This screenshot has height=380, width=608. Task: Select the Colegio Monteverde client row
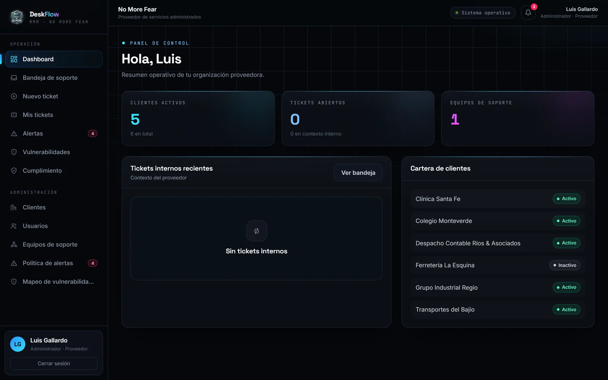pos(498,221)
